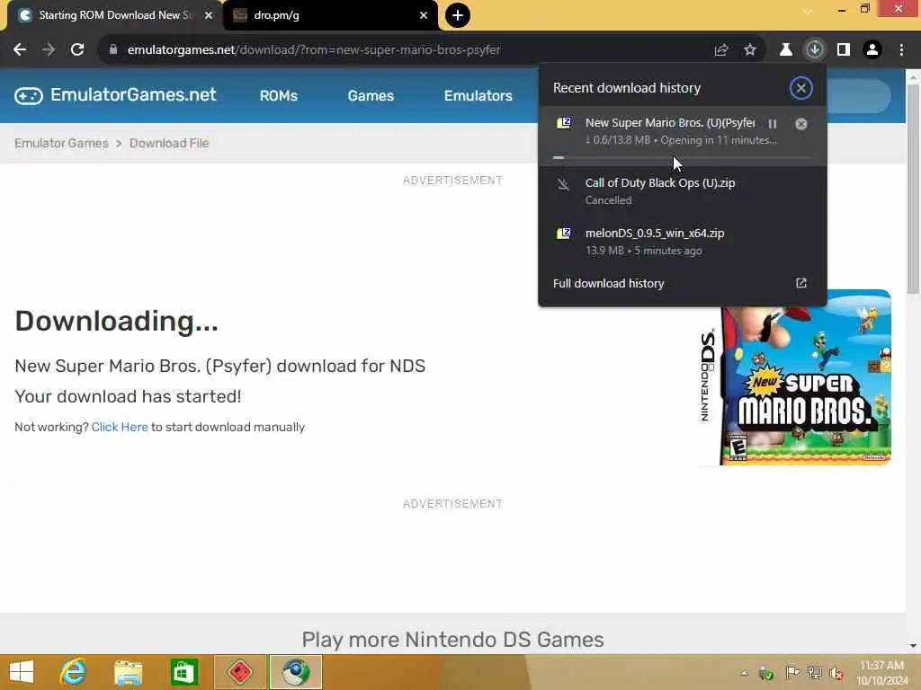The image size is (921, 690).
Task: Click the cancelled download icon
Action: tap(563, 185)
